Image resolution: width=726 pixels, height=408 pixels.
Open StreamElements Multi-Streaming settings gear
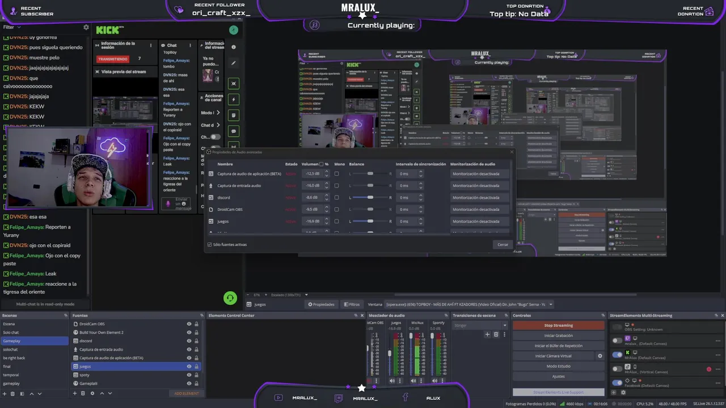(623, 392)
